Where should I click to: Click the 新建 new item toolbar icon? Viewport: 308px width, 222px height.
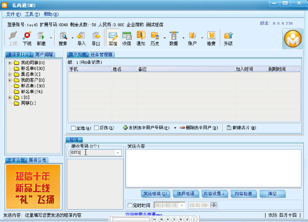point(41,38)
